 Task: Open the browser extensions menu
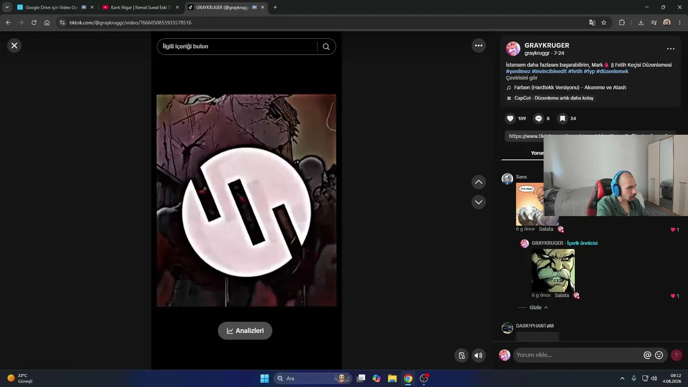[x=622, y=23]
